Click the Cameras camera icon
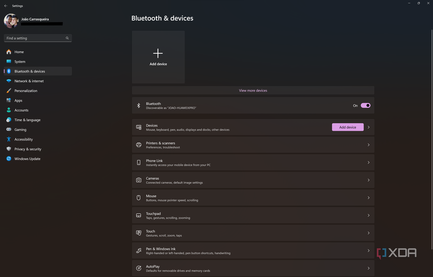This screenshot has width=433, height=277. coord(139,180)
